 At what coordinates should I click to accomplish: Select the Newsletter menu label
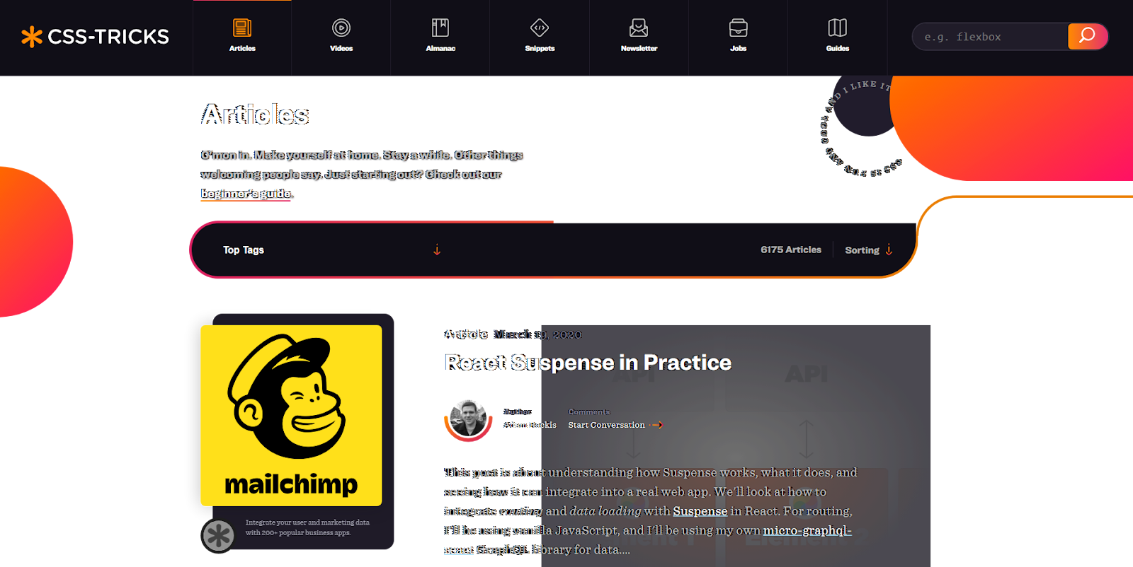[639, 49]
